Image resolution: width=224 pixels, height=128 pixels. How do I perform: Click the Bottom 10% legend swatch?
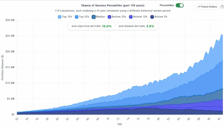coord(131,17)
